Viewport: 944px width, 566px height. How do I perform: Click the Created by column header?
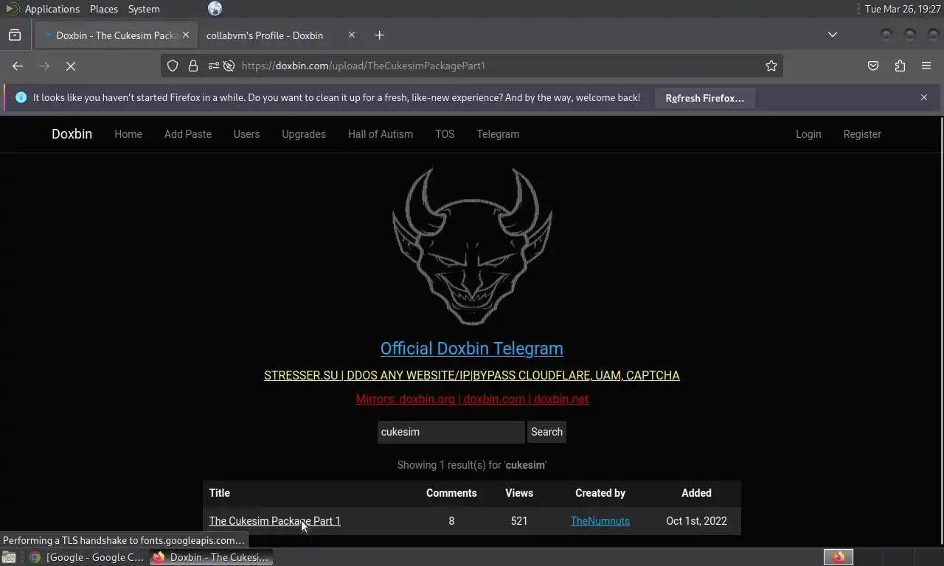coord(600,493)
